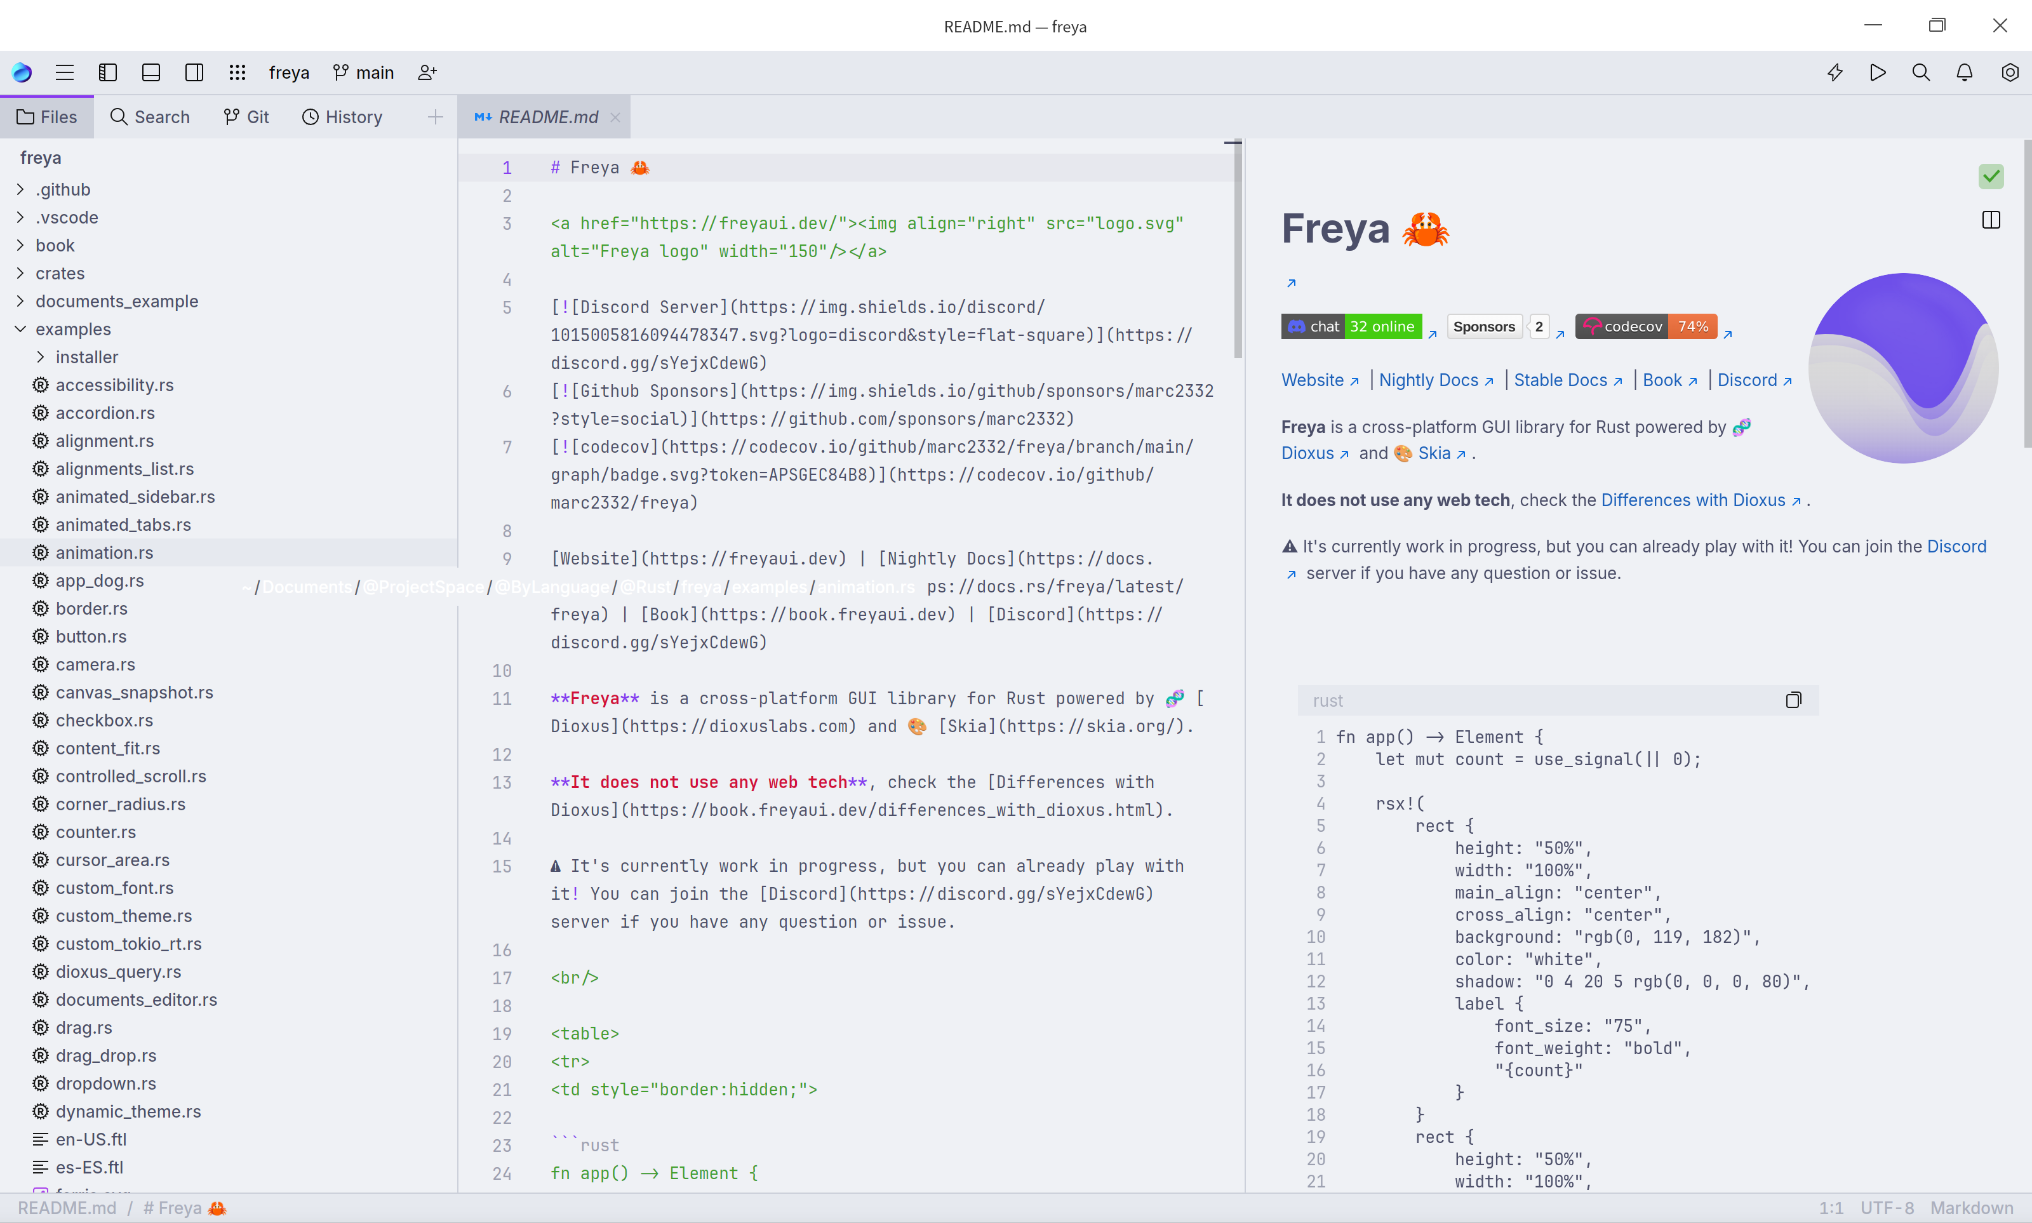Switch to the Files tab
The width and height of the screenshot is (2032, 1223).
(47, 117)
